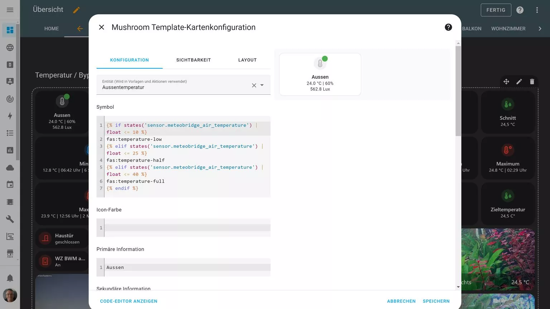Switch to the LAYOUT tab

pos(247,60)
